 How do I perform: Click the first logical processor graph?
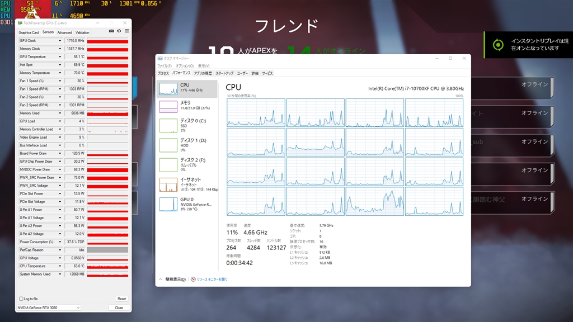pyautogui.click(x=256, y=112)
